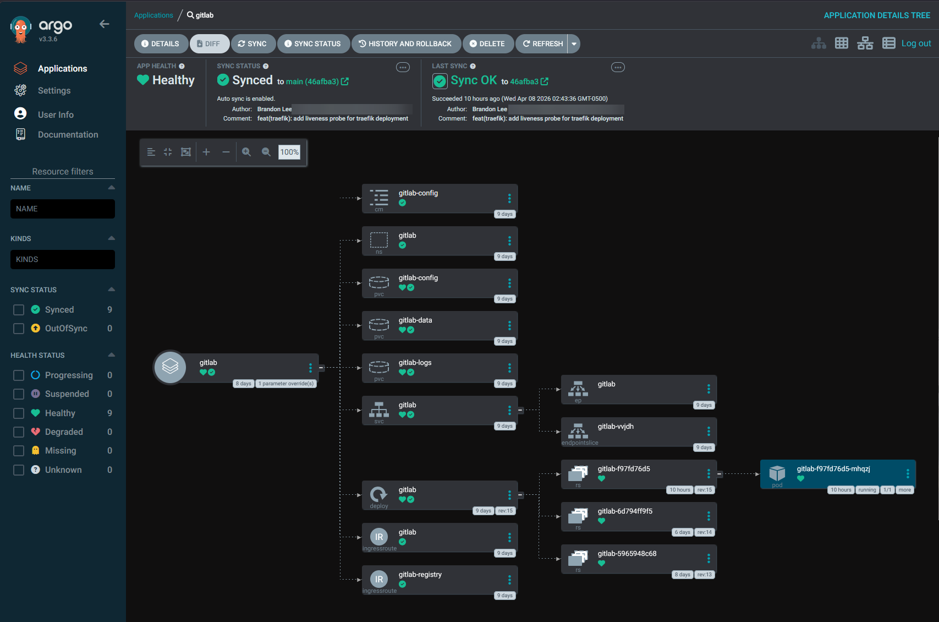Open the Last Sync 46afba3 commit link
The image size is (939, 622).
click(529, 81)
